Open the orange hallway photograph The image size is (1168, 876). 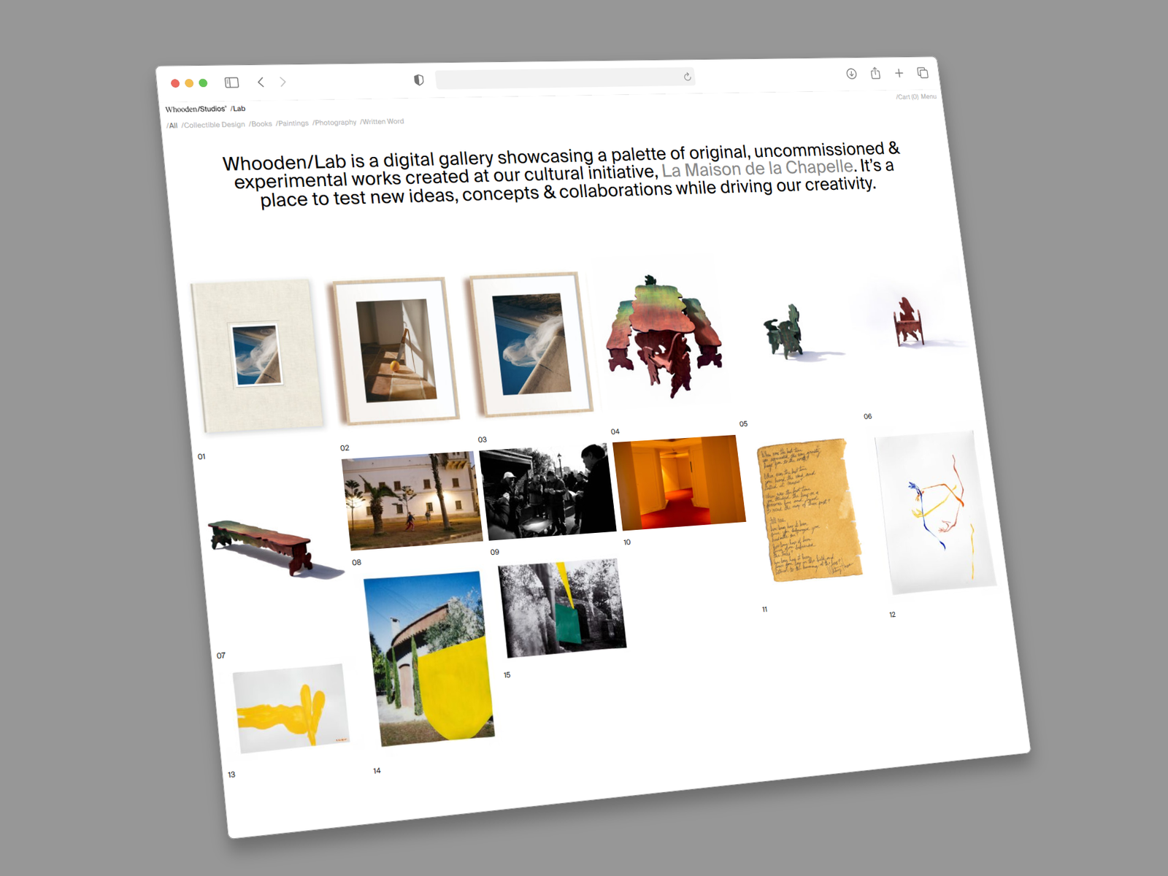[679, 482]
